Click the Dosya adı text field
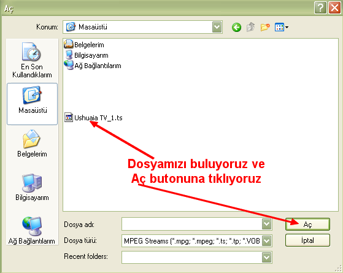This screenshot has width=343, height=273. (x=192, y=224)
